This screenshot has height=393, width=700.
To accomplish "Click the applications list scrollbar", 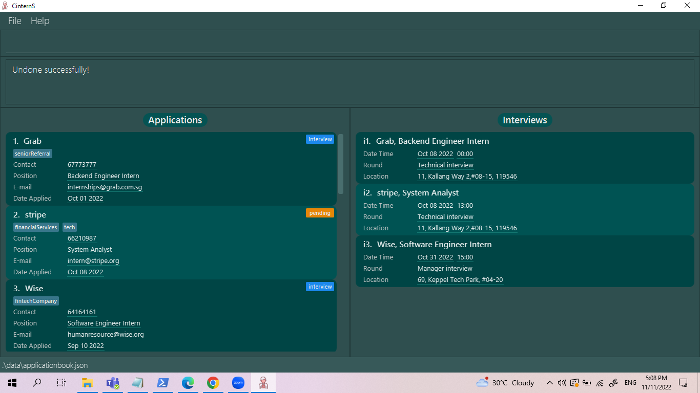I will pyautogui.click(x=341, y=164).
